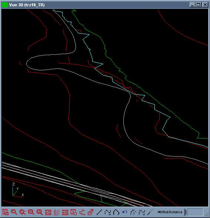Click the Attribut/instance input field
Viewport: 210px width, 218px height.
point(195,212)
